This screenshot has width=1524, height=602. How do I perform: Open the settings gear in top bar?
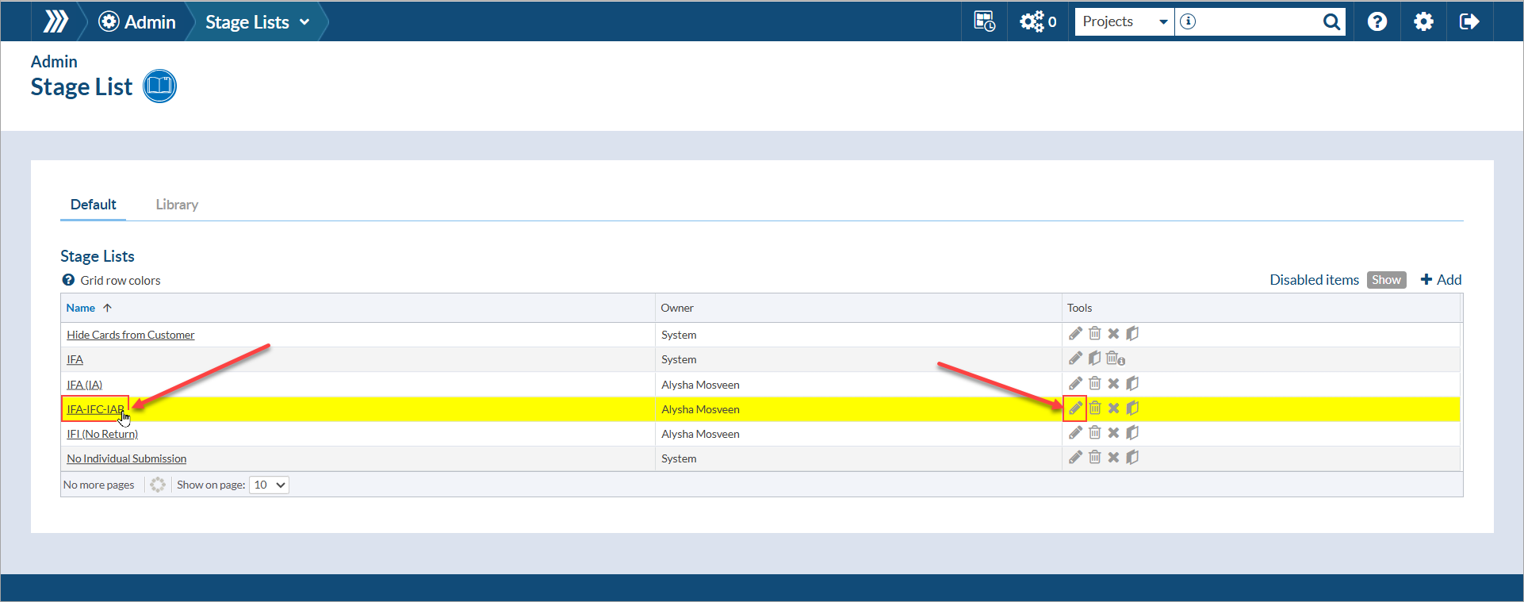click(1424, 21)
